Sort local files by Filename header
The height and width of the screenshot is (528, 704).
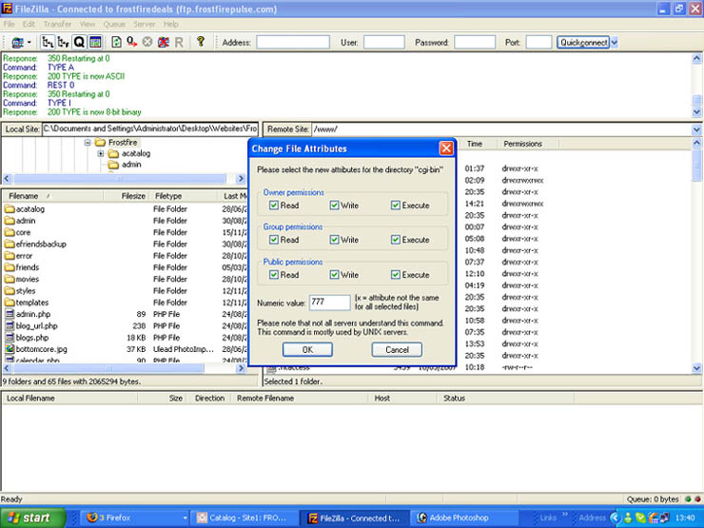tap(52, 196)
